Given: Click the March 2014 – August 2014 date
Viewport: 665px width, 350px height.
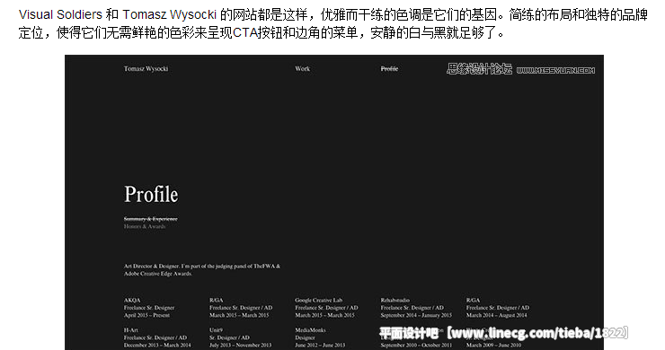Looking at the screenshot, I should (x=497, y=315).
